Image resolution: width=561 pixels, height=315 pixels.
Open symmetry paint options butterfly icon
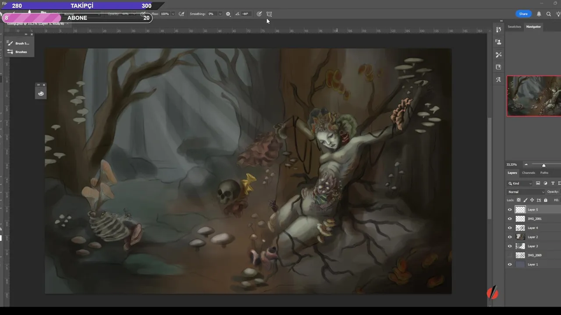pos(269,14)
